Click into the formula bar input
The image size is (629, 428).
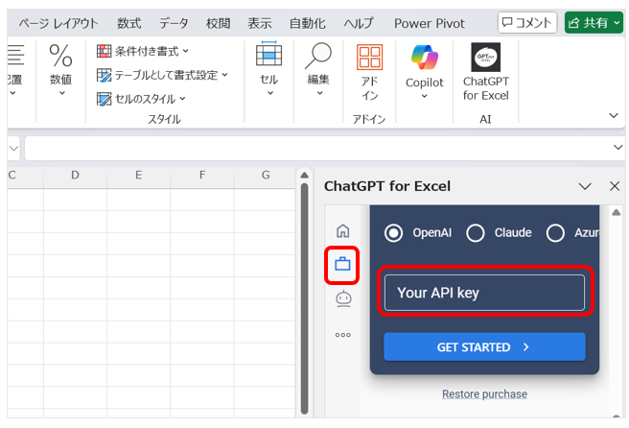317,148
